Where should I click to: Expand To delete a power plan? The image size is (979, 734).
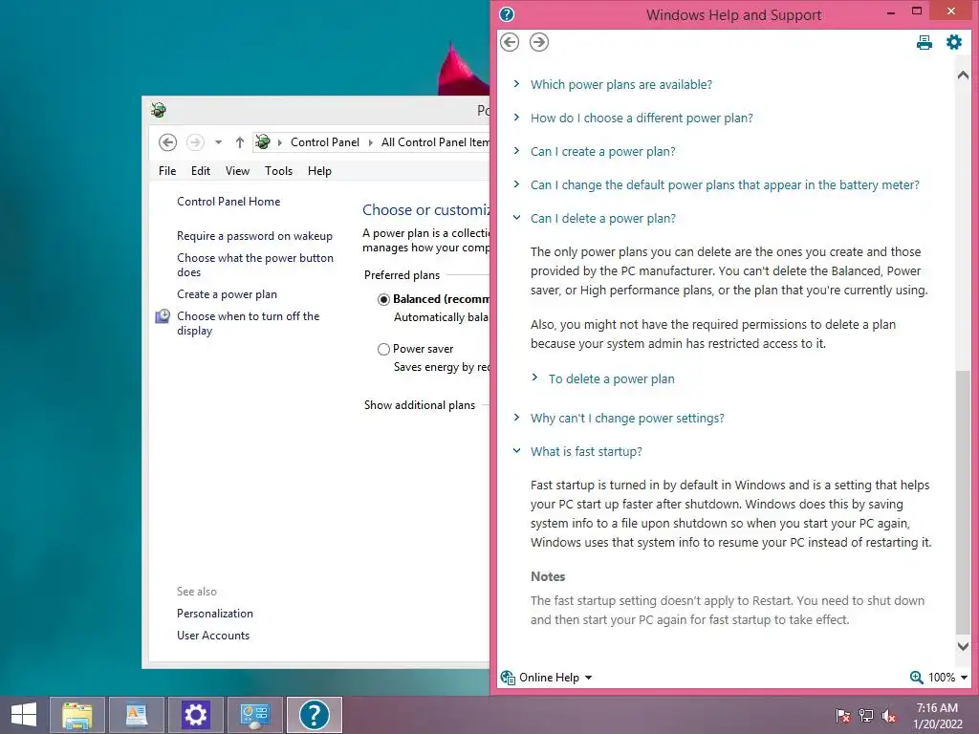(611, 378)
